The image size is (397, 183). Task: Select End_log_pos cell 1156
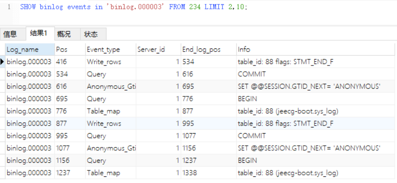pyautogui.click(x=209, y=148)
